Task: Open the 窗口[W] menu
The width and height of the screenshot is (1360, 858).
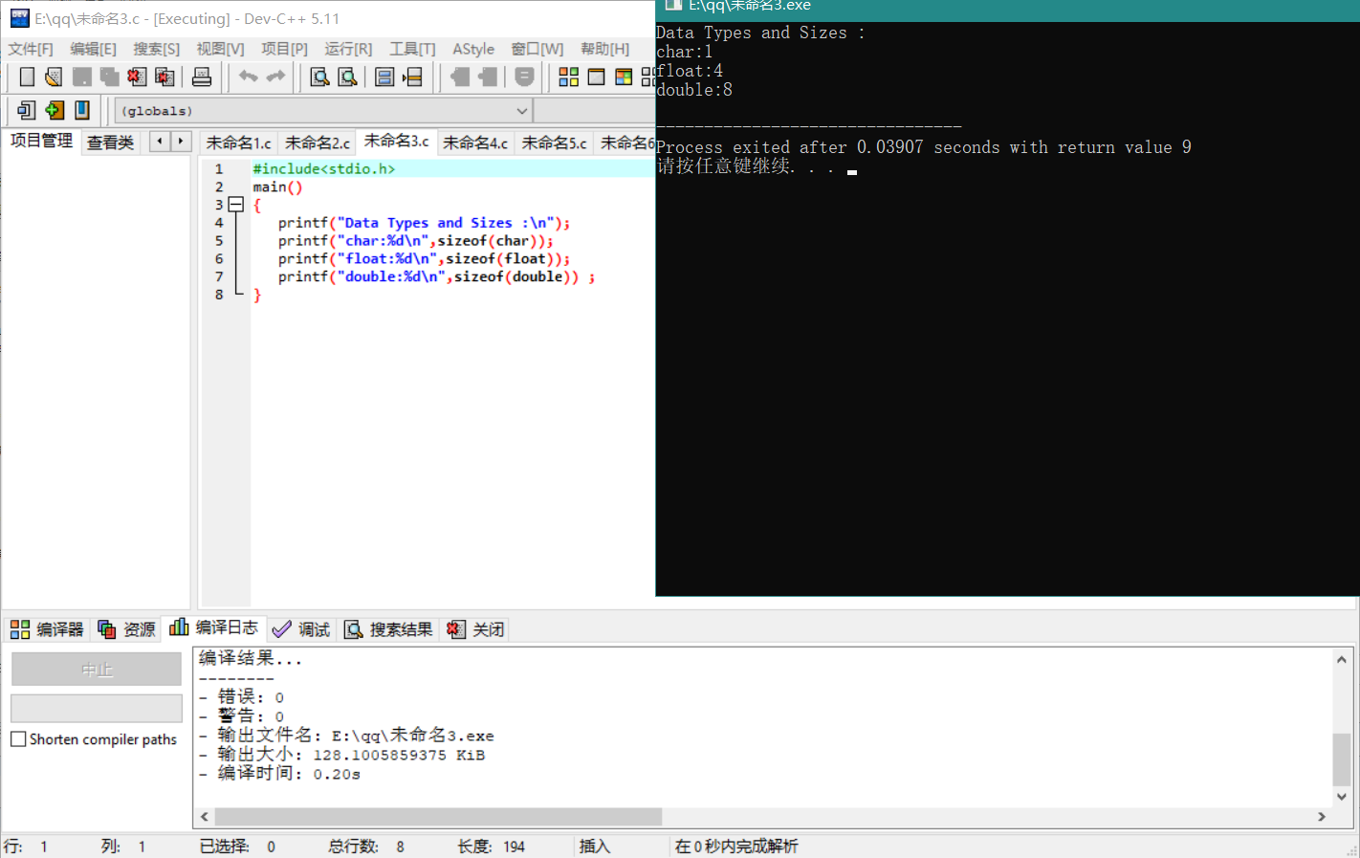Action: pyautogui.click(x=537, y=49)
